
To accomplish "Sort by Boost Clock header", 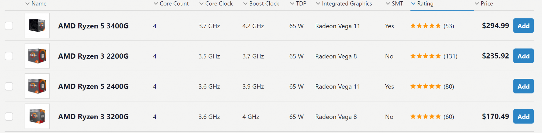I will 261,4.
